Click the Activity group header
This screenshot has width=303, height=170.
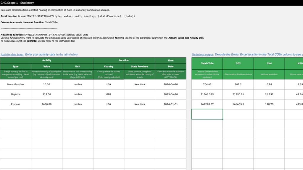pos(46,61)
